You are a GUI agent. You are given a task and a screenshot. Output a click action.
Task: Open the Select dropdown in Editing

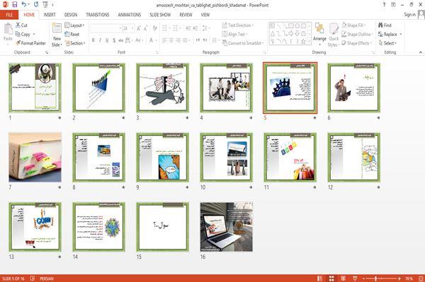[x=387, y=43]
